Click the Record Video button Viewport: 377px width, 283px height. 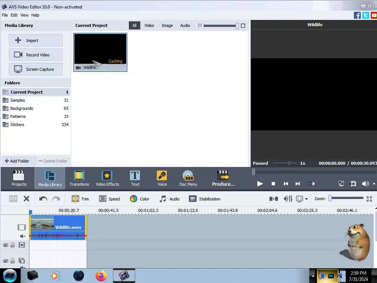pyautogui.click(x=36, y=55)
